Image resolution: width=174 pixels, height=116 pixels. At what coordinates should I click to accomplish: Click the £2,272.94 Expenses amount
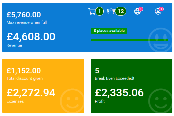(31, 93)
